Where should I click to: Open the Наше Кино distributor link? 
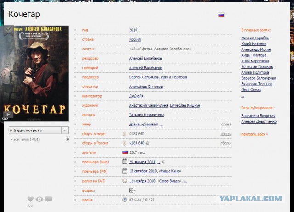170,171
